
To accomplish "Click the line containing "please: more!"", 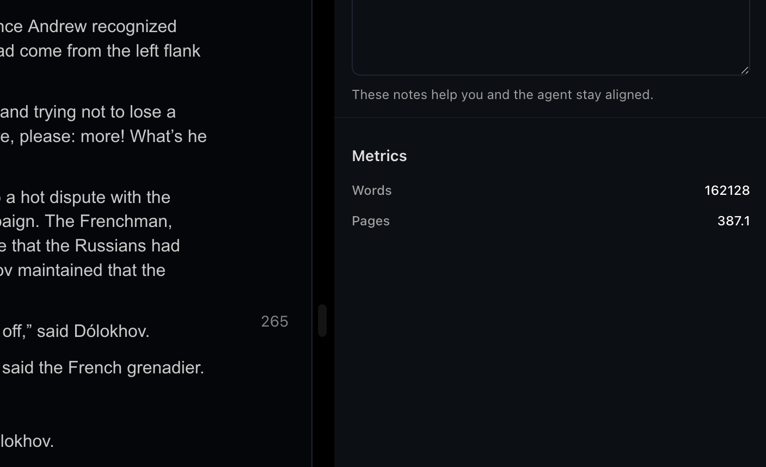I will 103,136.
